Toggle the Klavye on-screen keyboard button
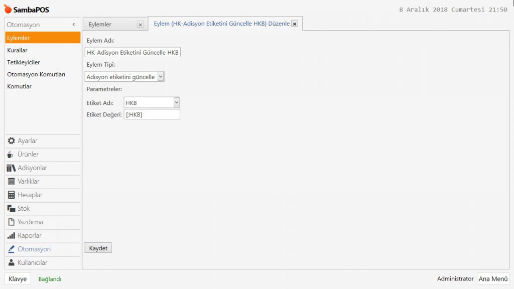 tap(18, 279)
